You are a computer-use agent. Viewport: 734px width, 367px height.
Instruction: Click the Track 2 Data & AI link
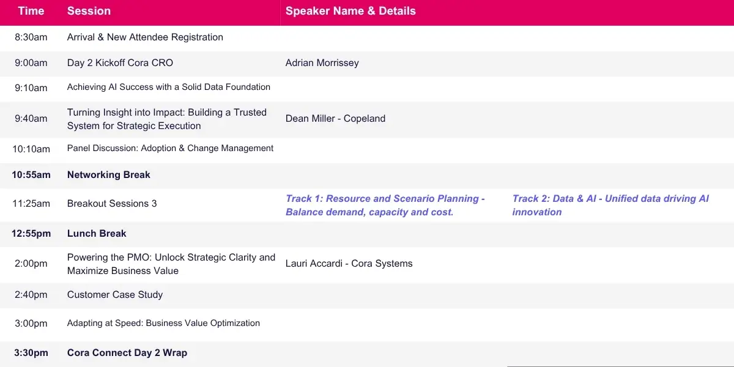click(x=610, y=205)
